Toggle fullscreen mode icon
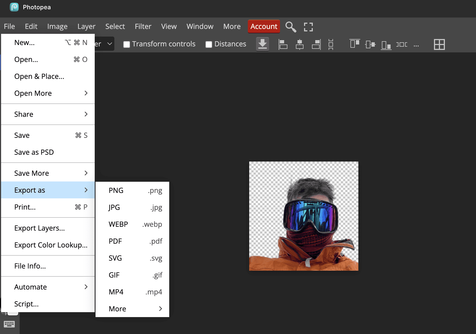 tap(308, 27)
